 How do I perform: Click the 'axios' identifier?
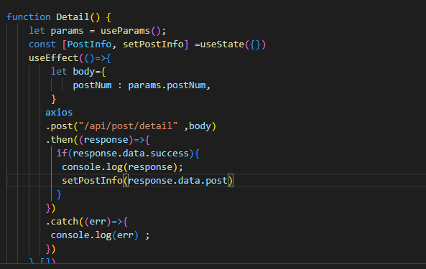(59, 113)
